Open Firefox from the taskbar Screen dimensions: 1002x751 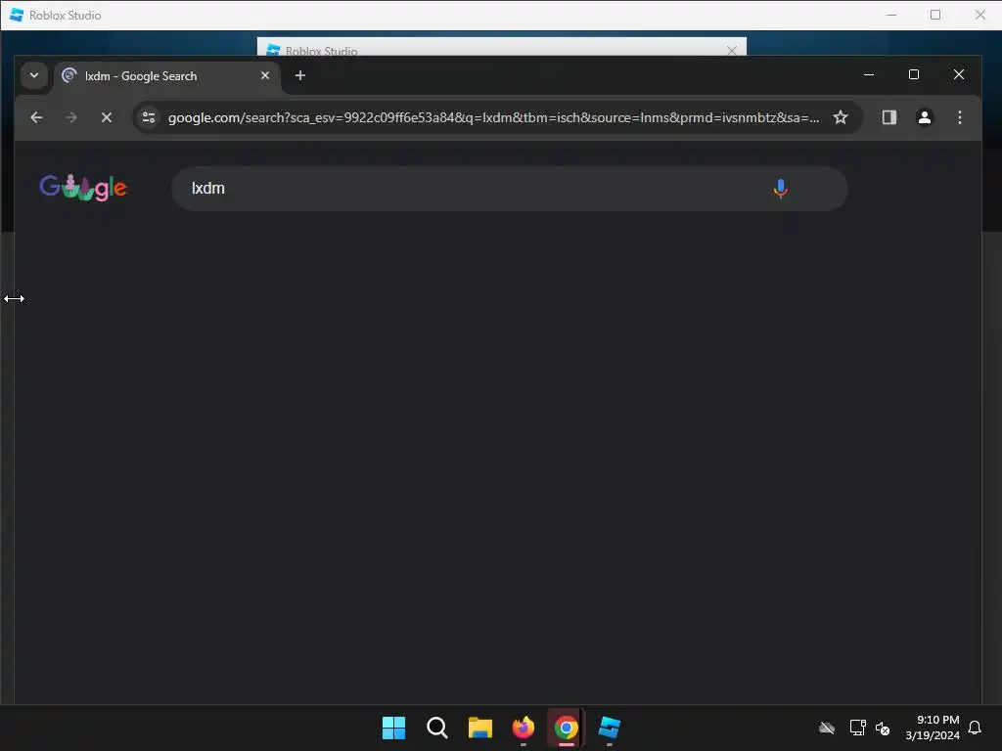click(x=524, y=728)
